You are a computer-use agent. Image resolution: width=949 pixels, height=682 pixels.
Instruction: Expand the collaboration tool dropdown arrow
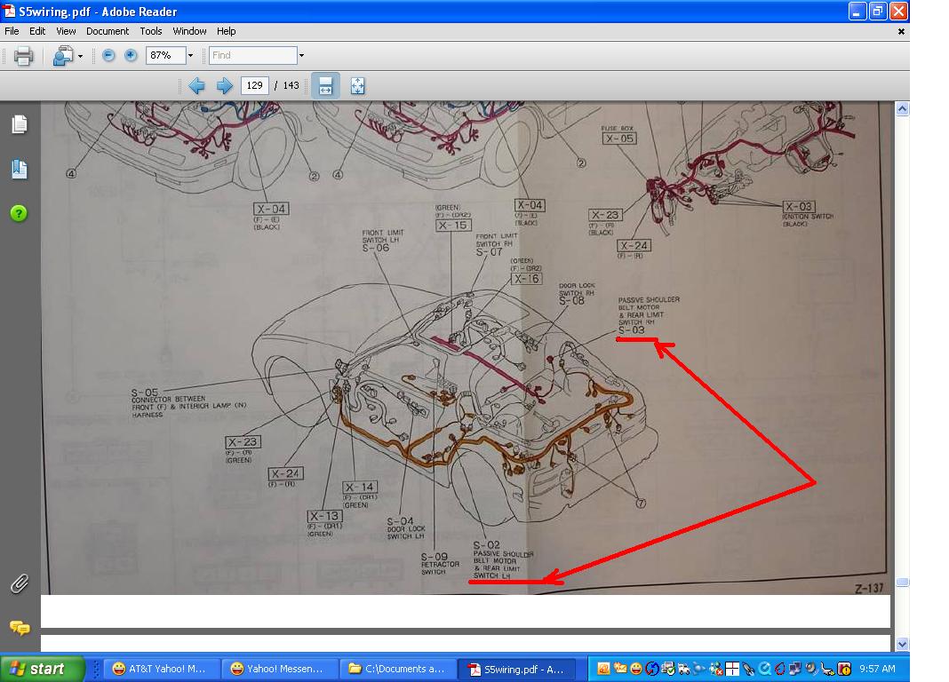click(80, 56)
